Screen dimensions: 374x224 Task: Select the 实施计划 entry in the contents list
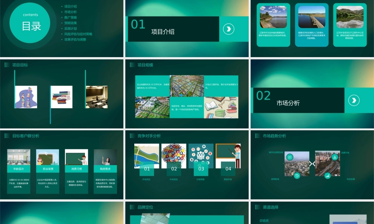click(70, 28)
